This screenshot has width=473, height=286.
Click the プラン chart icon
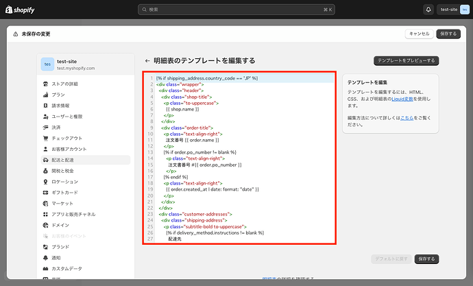pos(45,95)
